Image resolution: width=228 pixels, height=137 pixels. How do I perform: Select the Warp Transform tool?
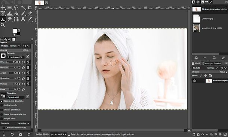click(10, 13)
